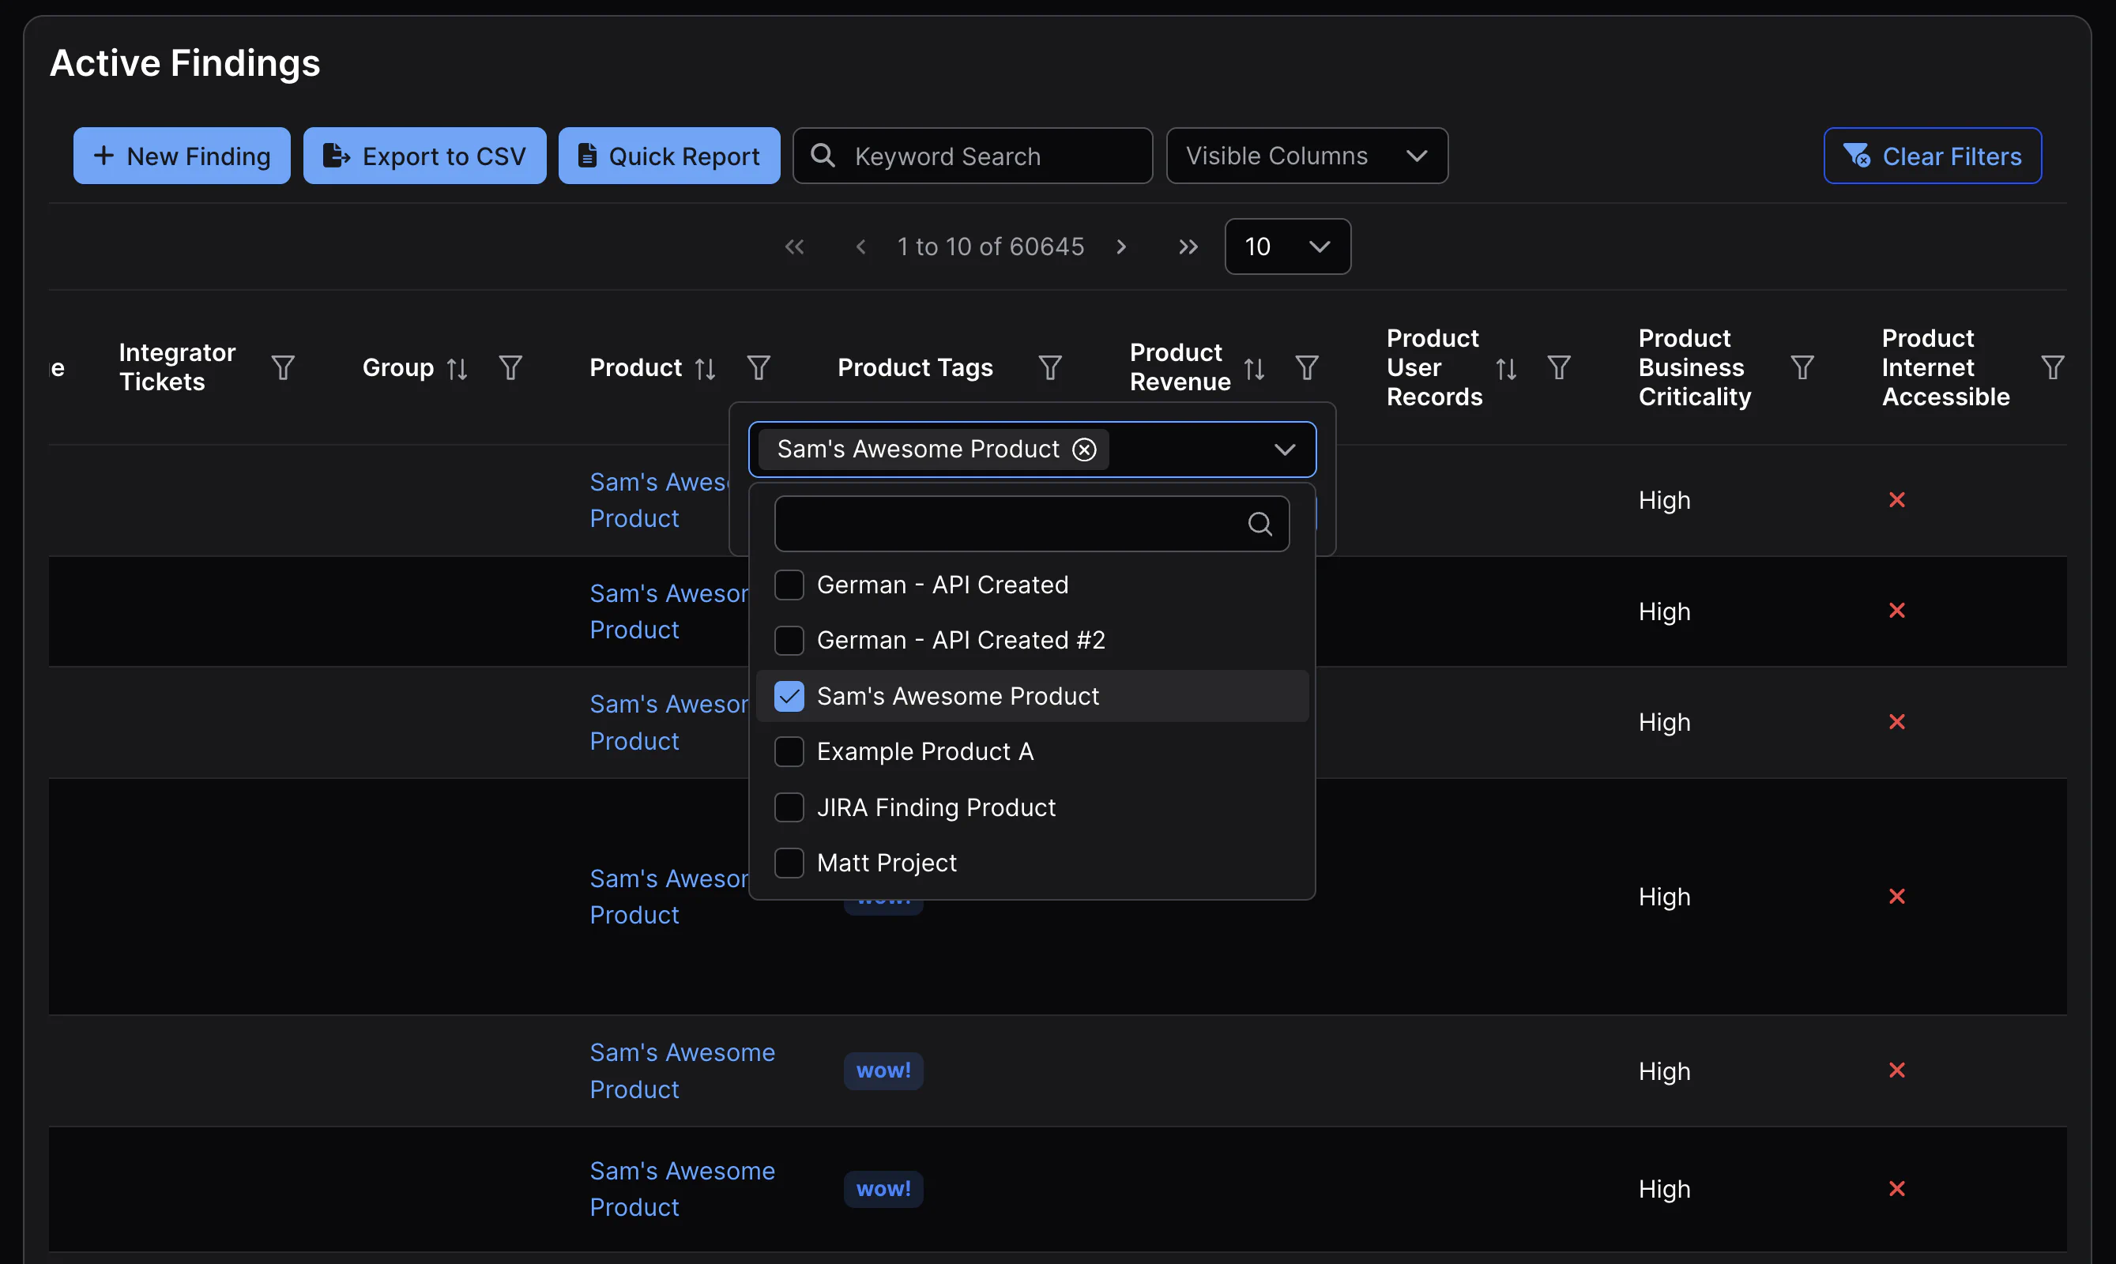Viewport: 2116px width, 1264px height.
Task: Click the Integrator Tickets filter icon
Action: tap(283, 368)
